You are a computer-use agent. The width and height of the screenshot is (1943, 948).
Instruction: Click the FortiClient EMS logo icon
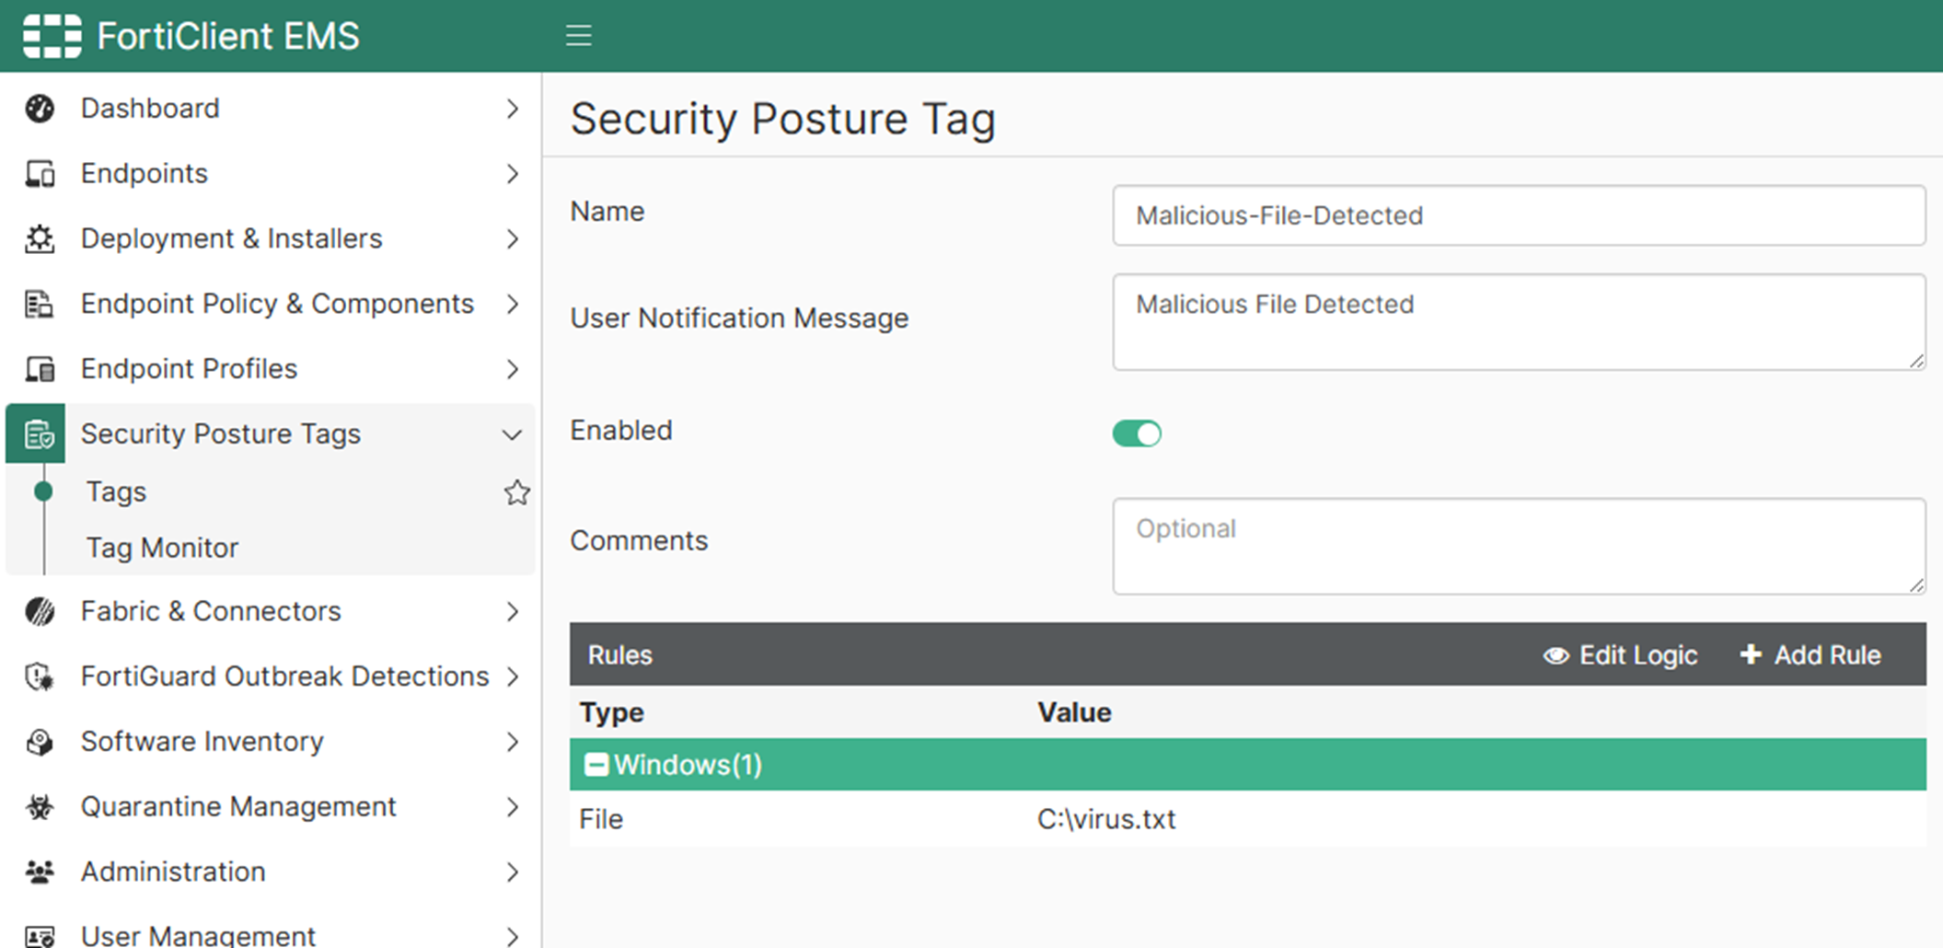(52, 36)
